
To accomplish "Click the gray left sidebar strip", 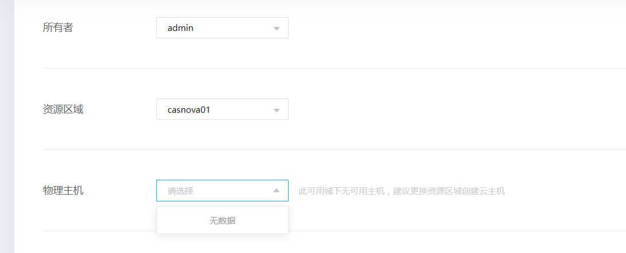I will [x=7, y=126].
